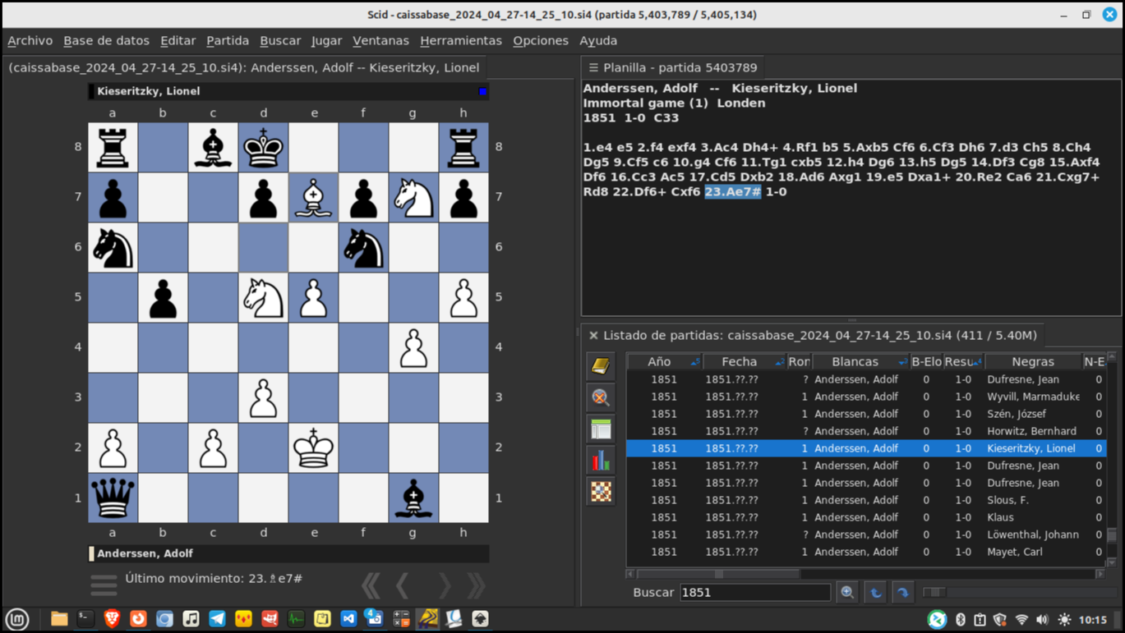Select the game against Löwenthal, Johann

pyautogui.click(x=866, y=534)
